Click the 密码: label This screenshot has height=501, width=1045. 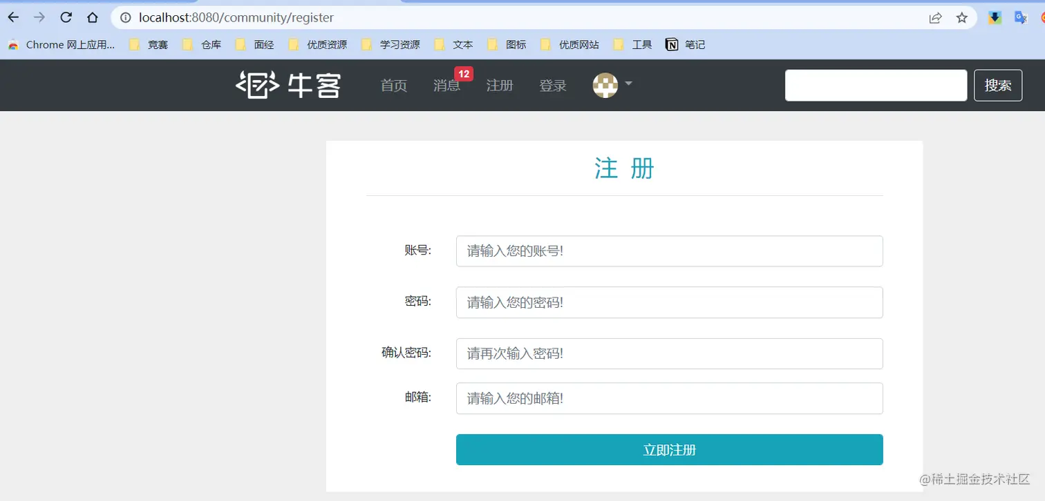[x=418, y=302]
